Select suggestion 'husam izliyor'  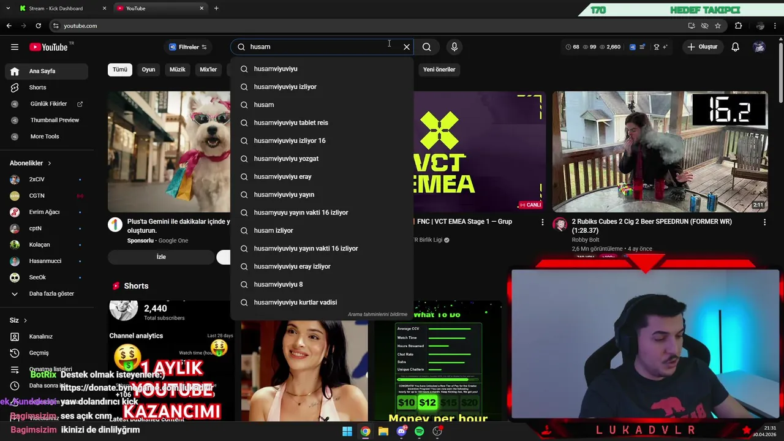click(322, 230)
